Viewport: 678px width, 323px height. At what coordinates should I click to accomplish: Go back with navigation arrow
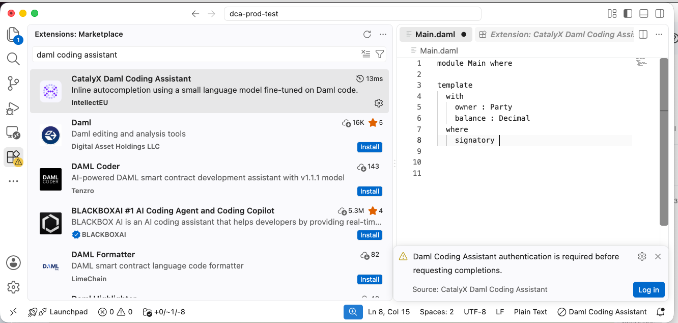(x=195, y=14)
